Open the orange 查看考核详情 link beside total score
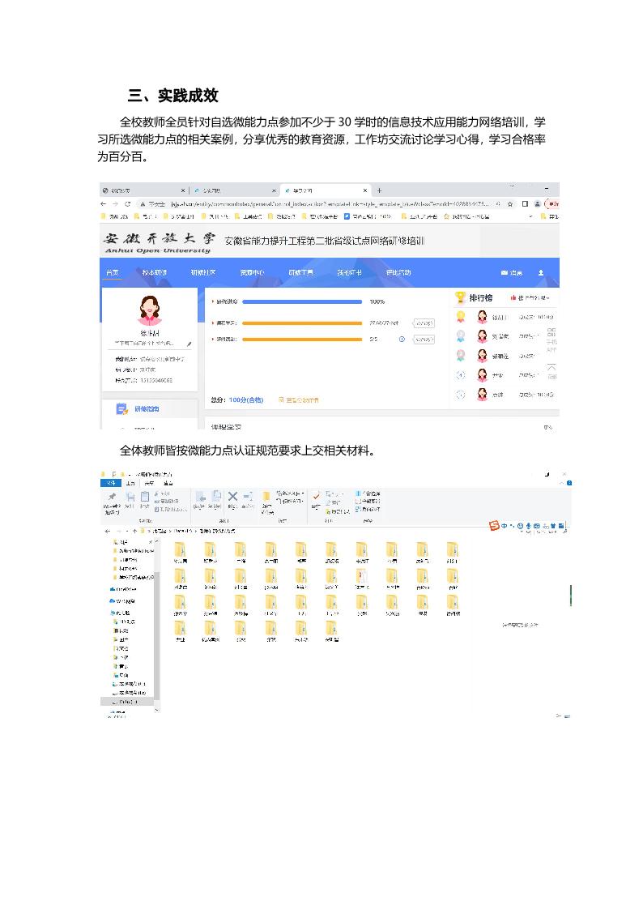The image size is (643, 910). (298, 399)
